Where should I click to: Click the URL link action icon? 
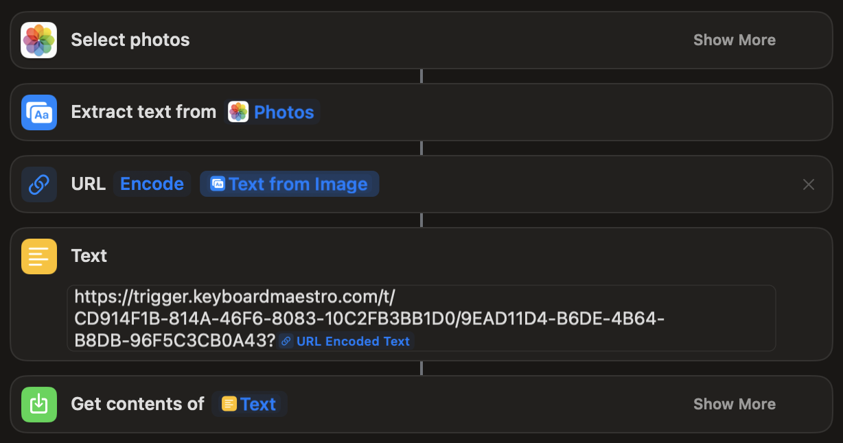coord(39,184)
